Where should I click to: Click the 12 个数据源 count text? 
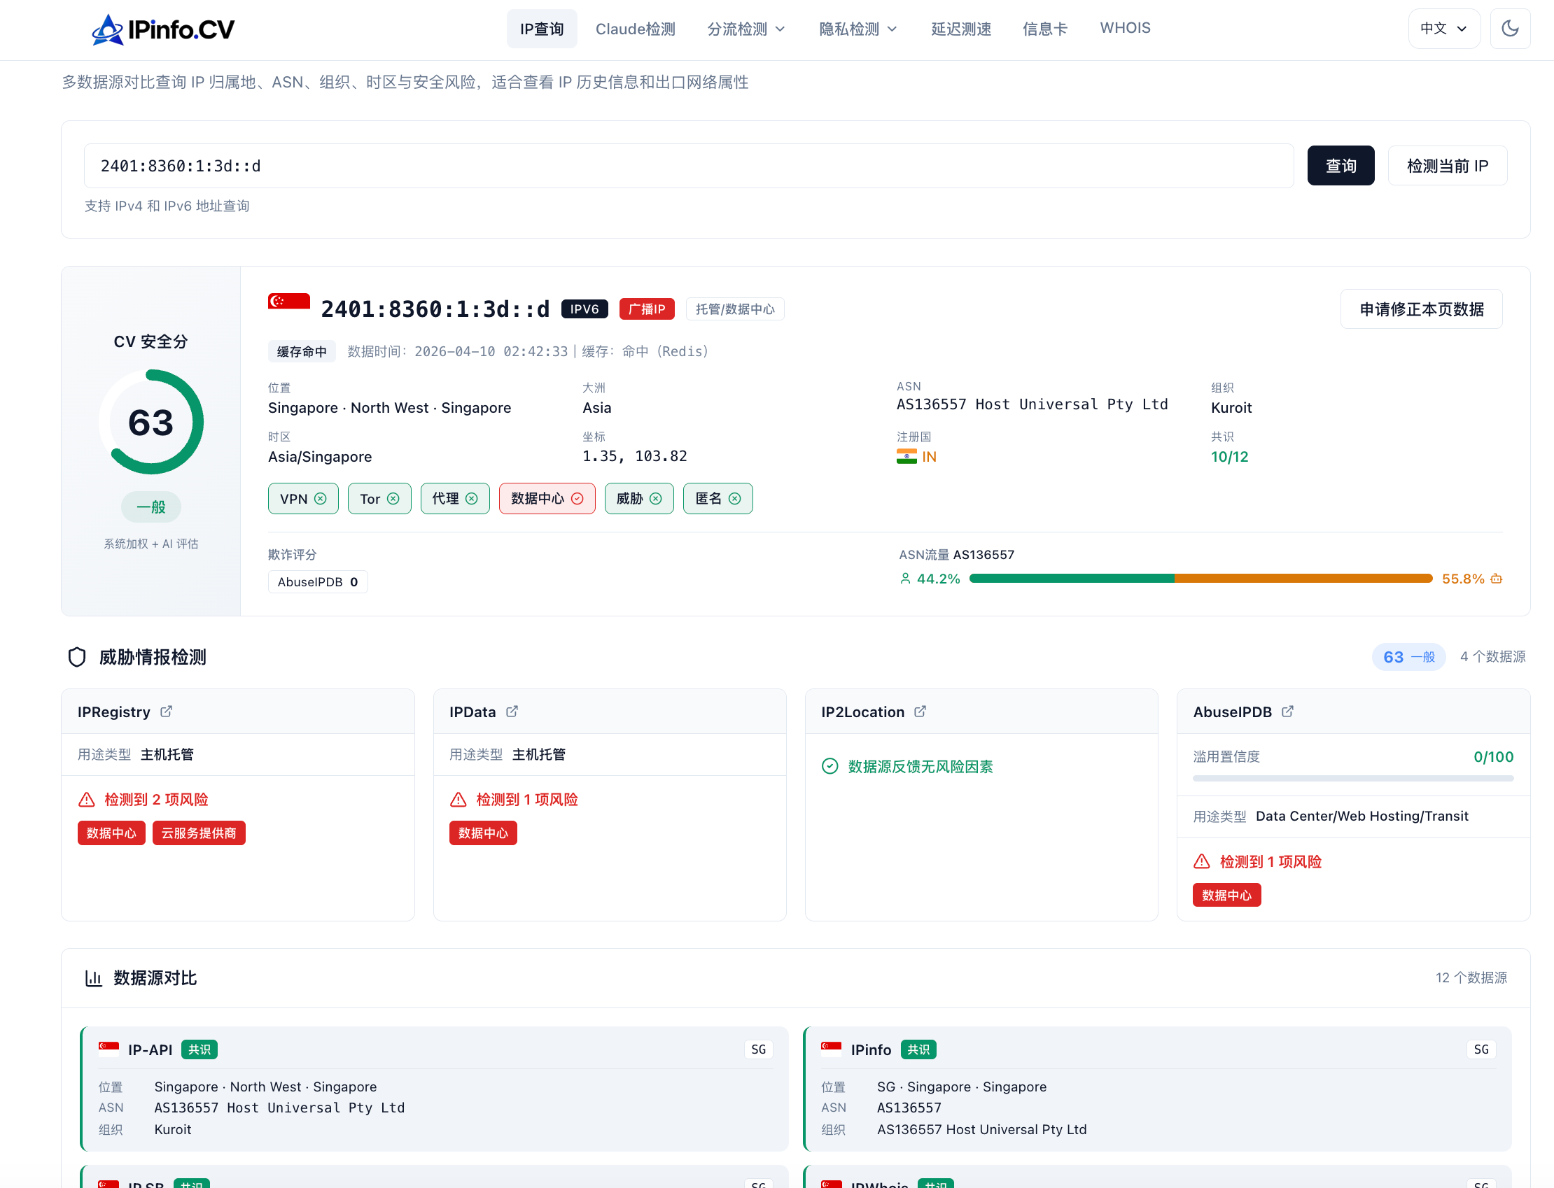tap(1471, 977)
